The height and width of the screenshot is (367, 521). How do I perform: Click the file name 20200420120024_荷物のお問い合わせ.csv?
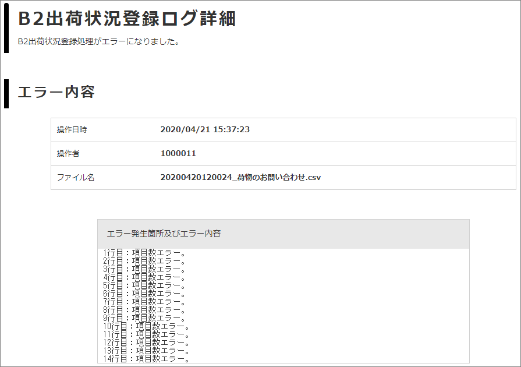pyautogui.click(x=240, y=178)
